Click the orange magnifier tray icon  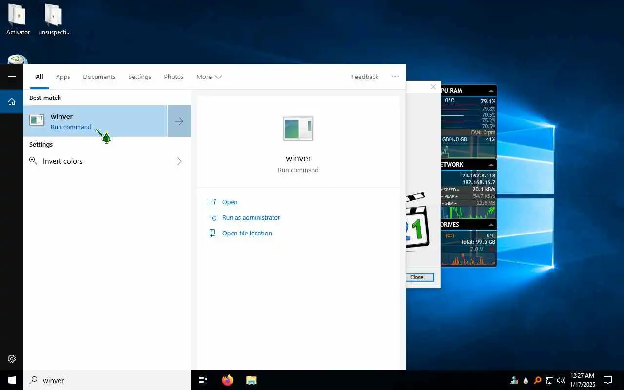(538, 380)
